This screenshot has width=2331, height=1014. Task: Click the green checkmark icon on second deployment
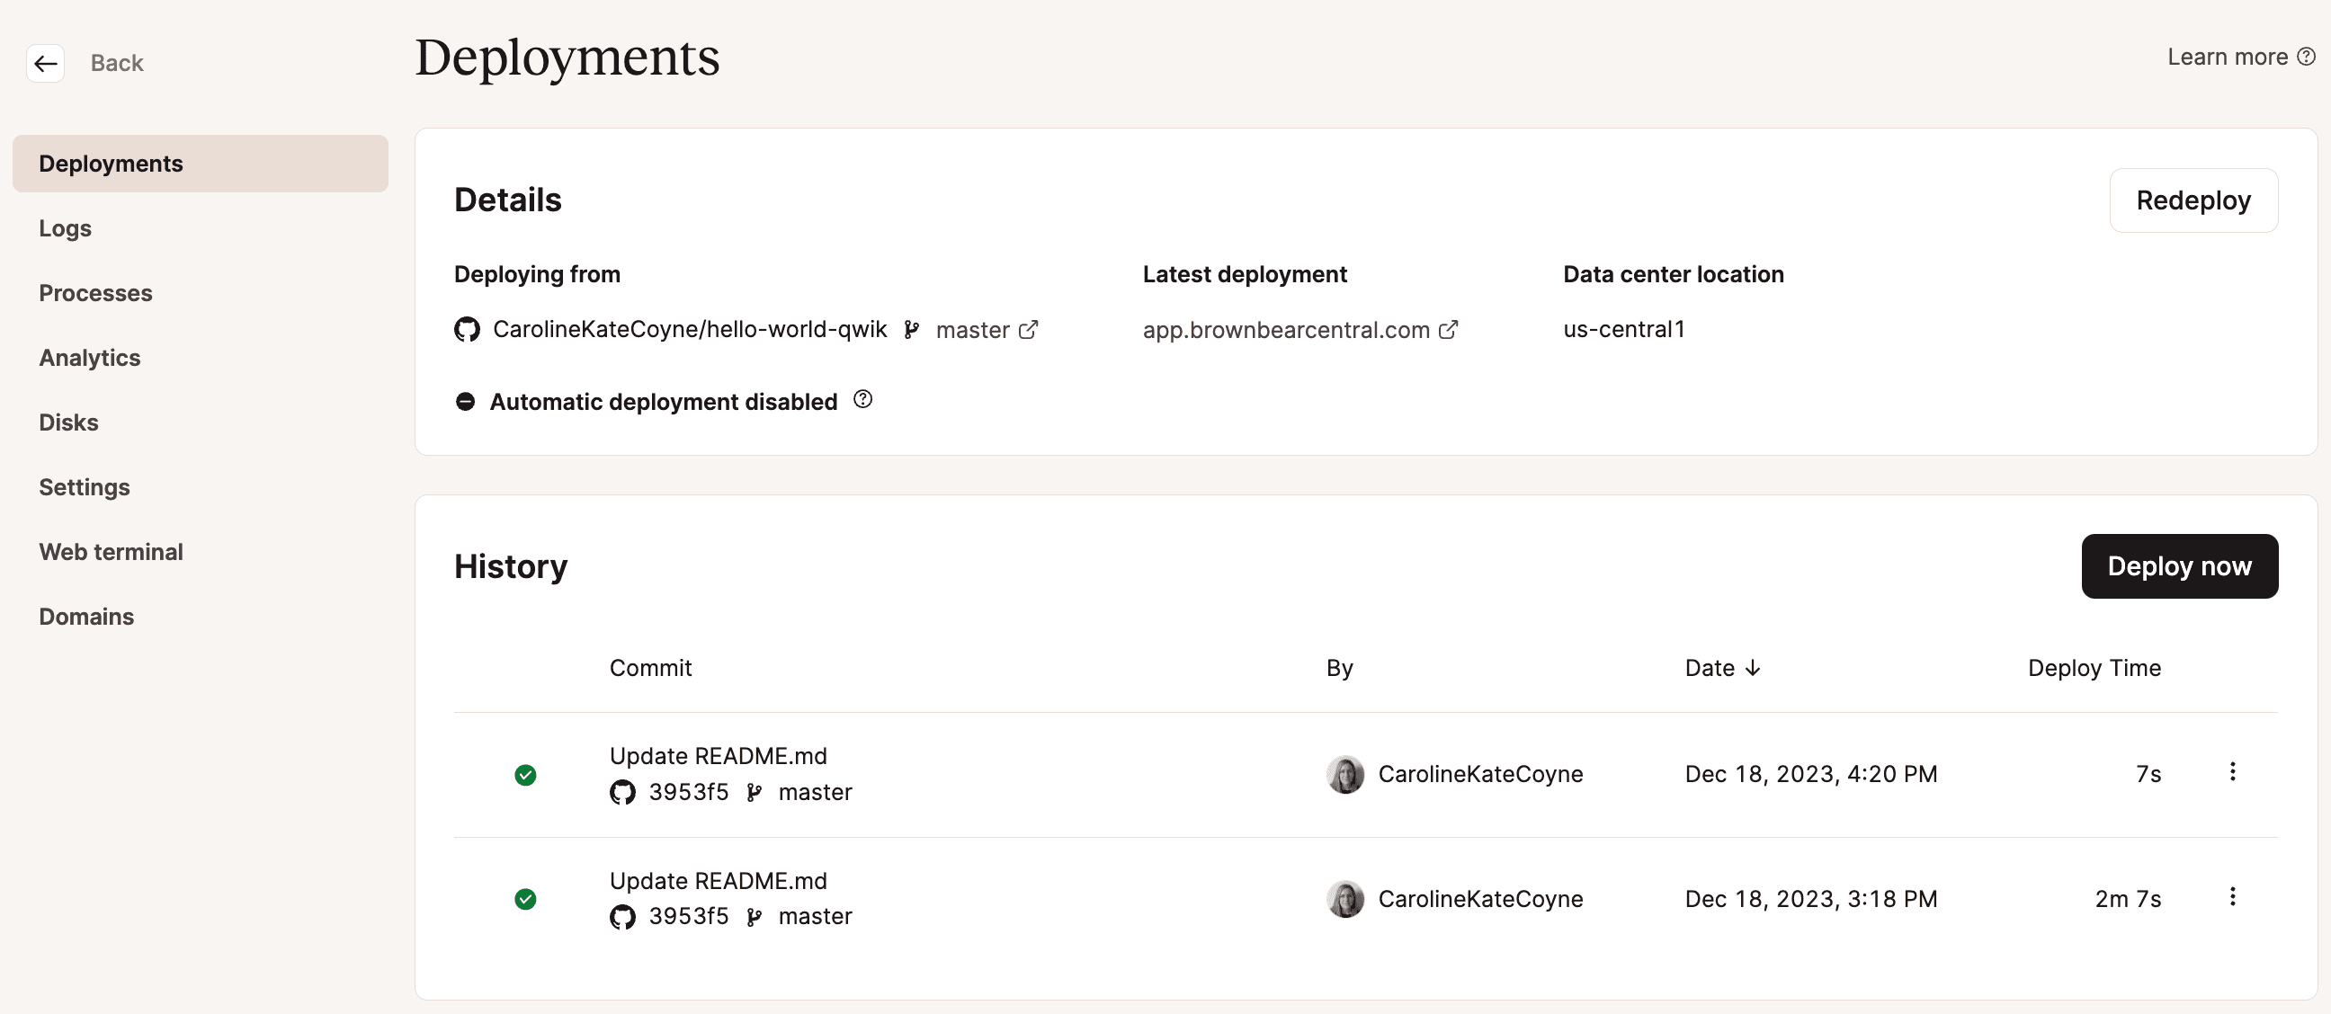coord(526,898)
